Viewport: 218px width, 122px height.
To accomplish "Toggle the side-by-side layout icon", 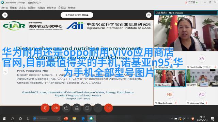I will point(149,15).
